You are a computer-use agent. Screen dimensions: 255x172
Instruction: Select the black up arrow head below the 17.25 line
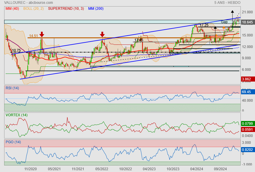tap(215, 28)
